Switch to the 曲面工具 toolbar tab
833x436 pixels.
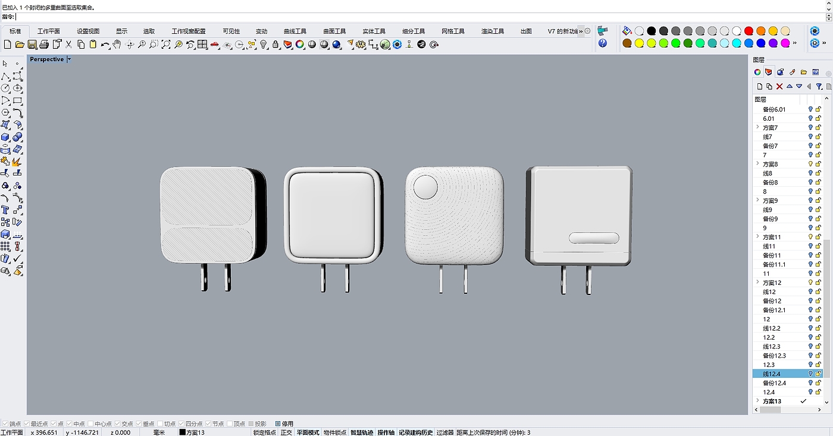pyautogui.click(x=334, y=31)
